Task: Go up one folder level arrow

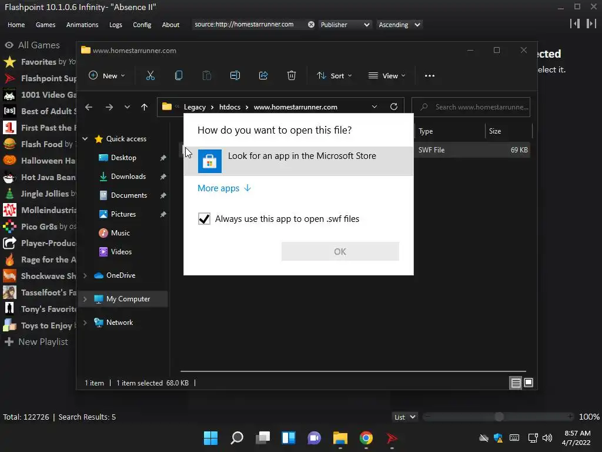Action: pos(144,107)
